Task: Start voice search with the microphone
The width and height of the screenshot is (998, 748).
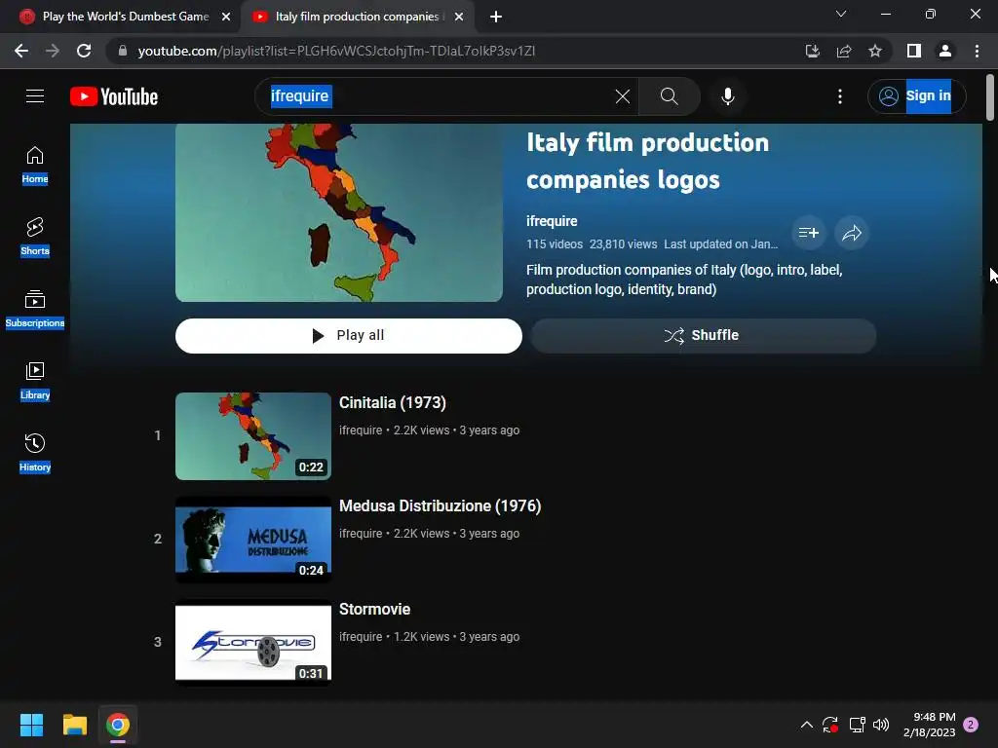Action: [727, 96]
